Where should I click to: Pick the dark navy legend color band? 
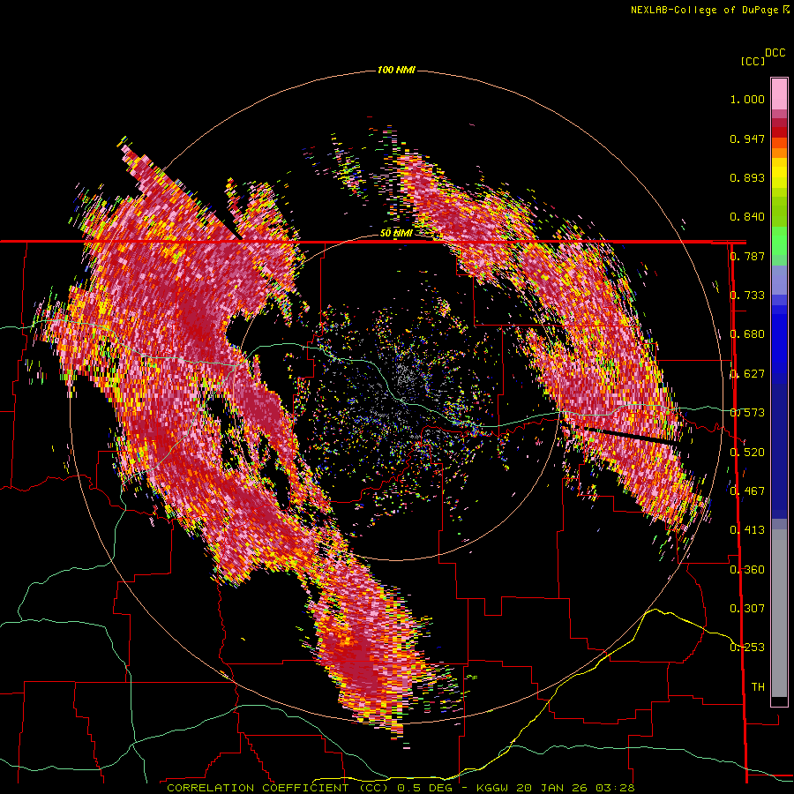(779, 451)
